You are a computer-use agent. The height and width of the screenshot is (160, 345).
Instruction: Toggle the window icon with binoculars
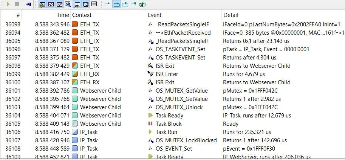[x=77, y=4]
